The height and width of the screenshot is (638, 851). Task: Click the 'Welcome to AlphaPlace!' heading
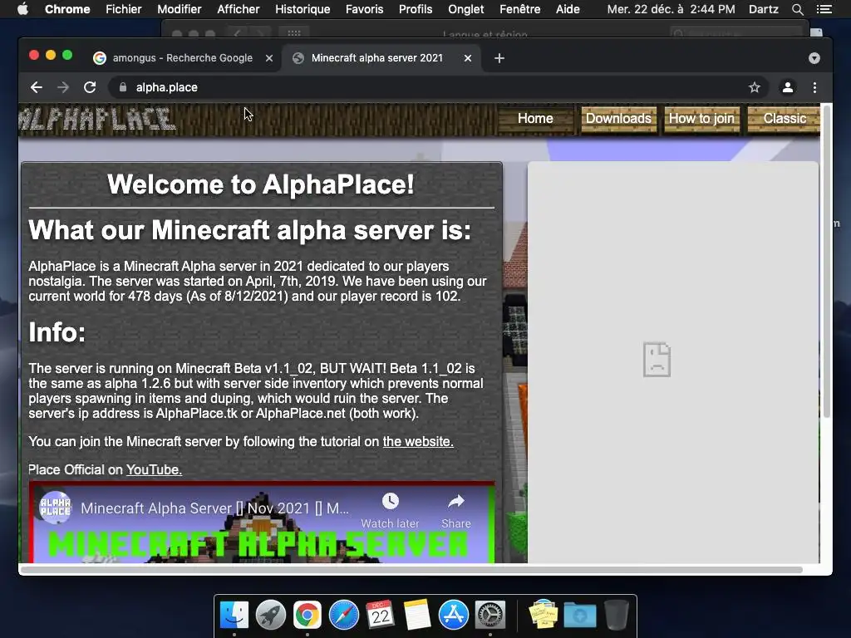coord(260,184)
